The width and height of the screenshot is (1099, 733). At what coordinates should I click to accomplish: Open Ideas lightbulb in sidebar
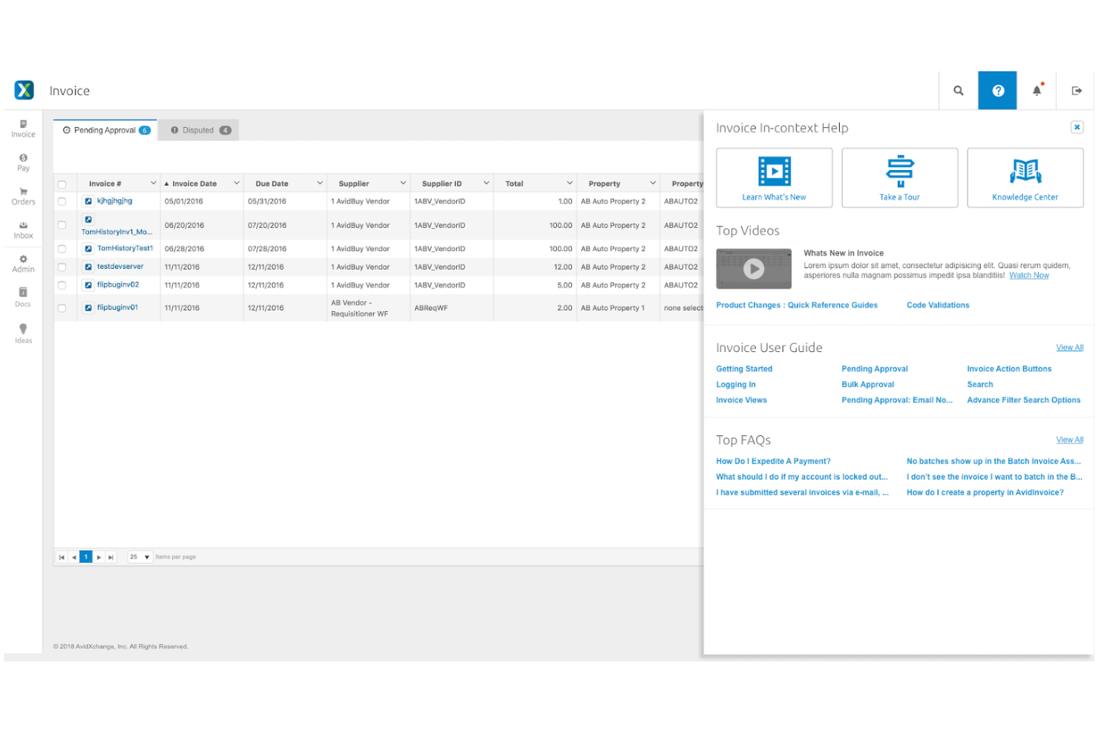[x=23, y=333]
